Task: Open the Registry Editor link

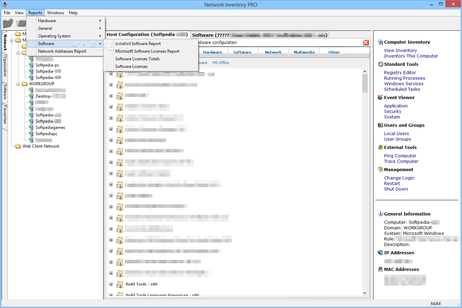Action: pos(400,73)
